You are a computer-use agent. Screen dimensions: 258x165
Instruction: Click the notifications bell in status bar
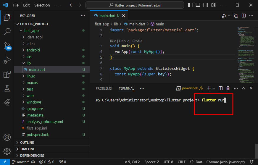pyautogui.click(x=251, y=162)
